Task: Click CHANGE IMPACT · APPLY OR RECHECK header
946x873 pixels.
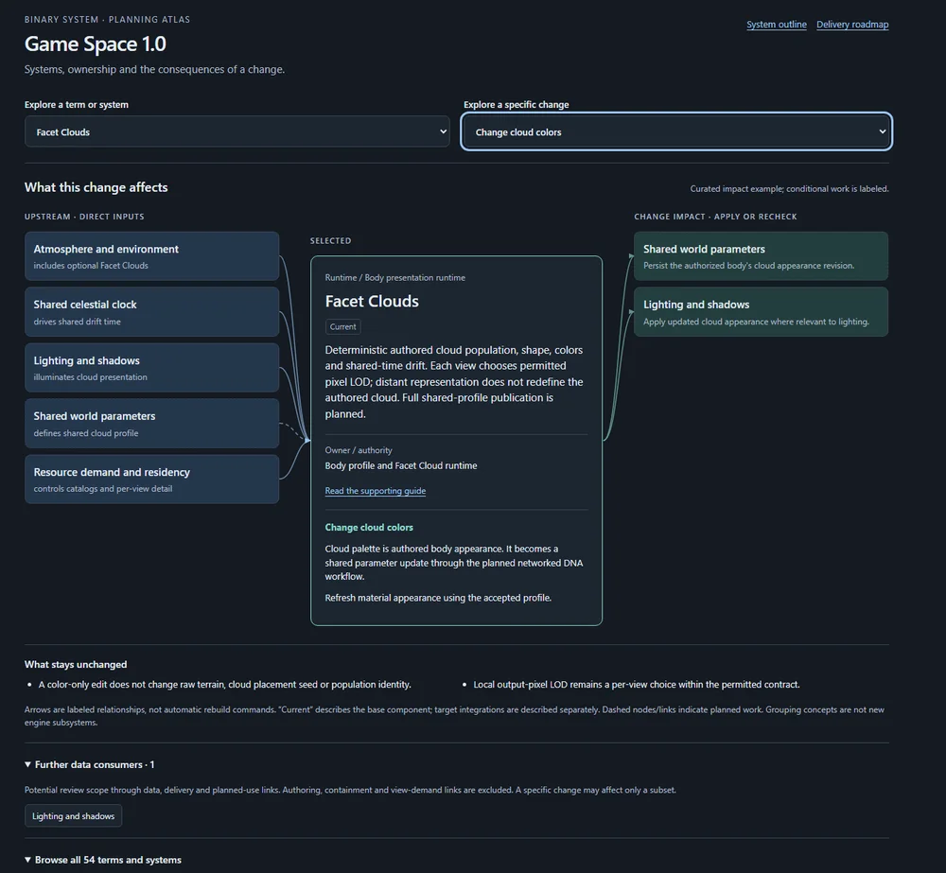Action: (715, 217)
